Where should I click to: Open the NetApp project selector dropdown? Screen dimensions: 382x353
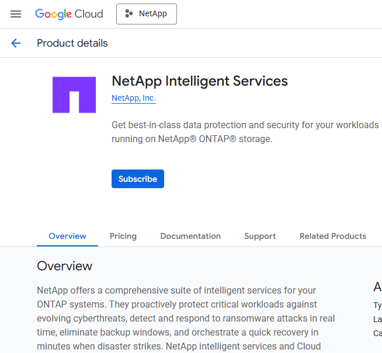click(147, 14)
